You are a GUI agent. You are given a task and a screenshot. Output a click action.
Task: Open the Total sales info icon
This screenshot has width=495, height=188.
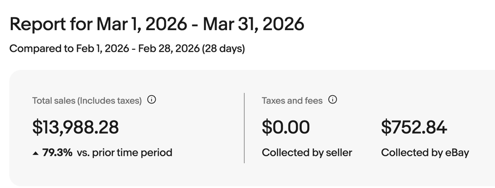(152, 100)
